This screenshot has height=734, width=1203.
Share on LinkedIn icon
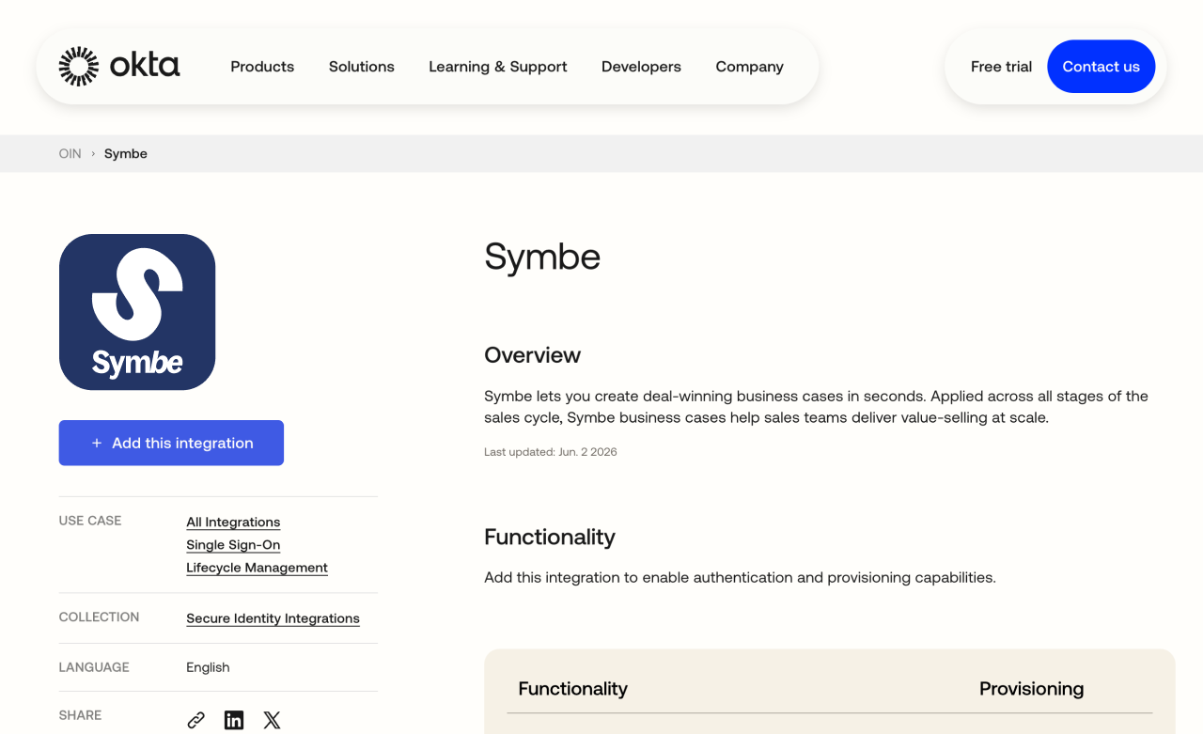point(234,720)
